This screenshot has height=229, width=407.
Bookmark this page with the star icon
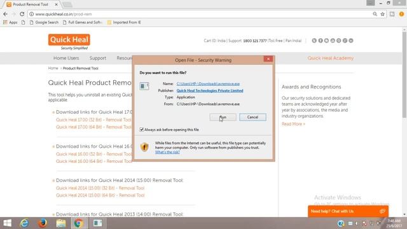(x=382, y=14)
